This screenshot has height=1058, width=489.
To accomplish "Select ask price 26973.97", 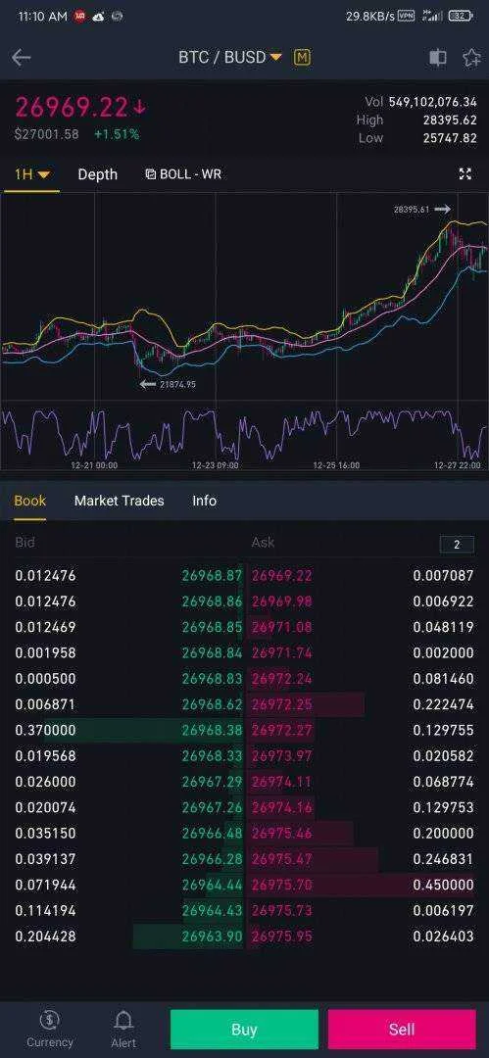I will click(281, 755).
